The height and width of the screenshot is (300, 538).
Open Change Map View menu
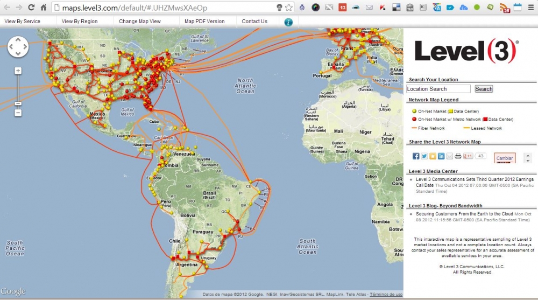point(140,22)
